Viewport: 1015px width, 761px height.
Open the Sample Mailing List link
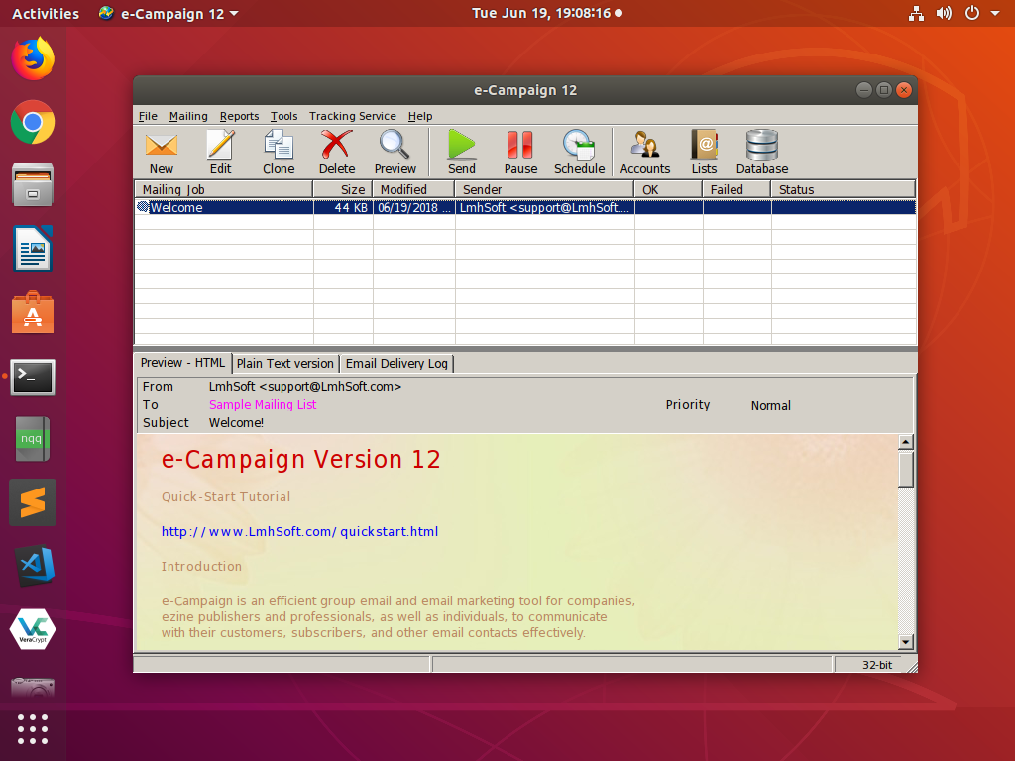tap(262, 405)
